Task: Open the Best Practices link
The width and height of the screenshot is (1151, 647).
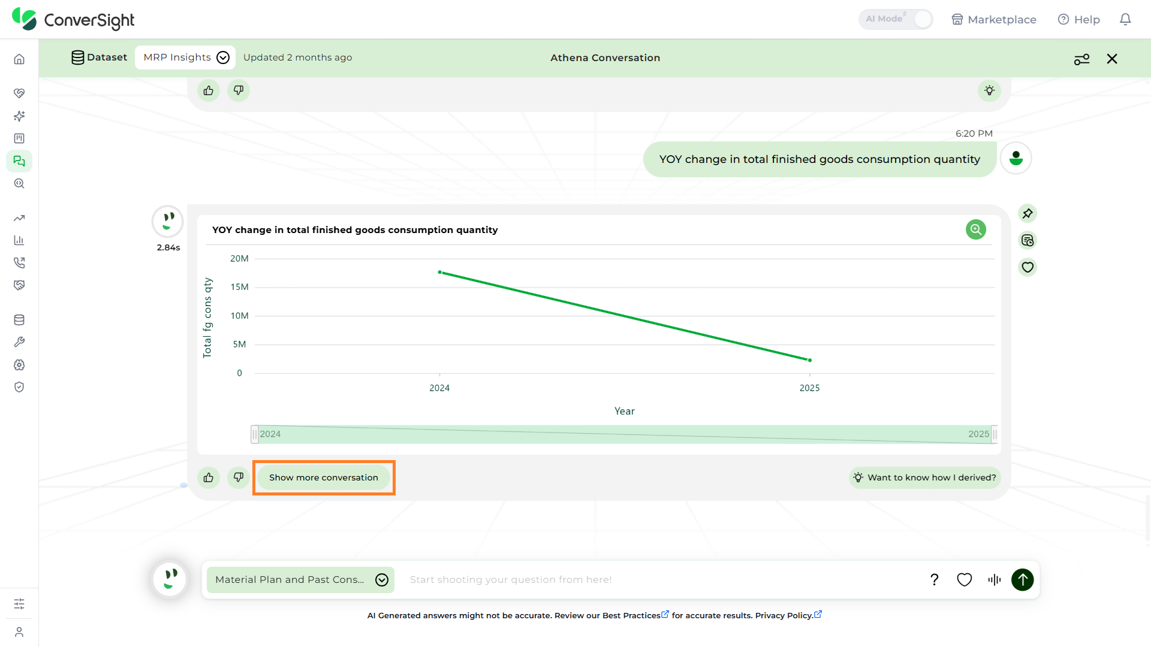Action: tap(635, 615)
